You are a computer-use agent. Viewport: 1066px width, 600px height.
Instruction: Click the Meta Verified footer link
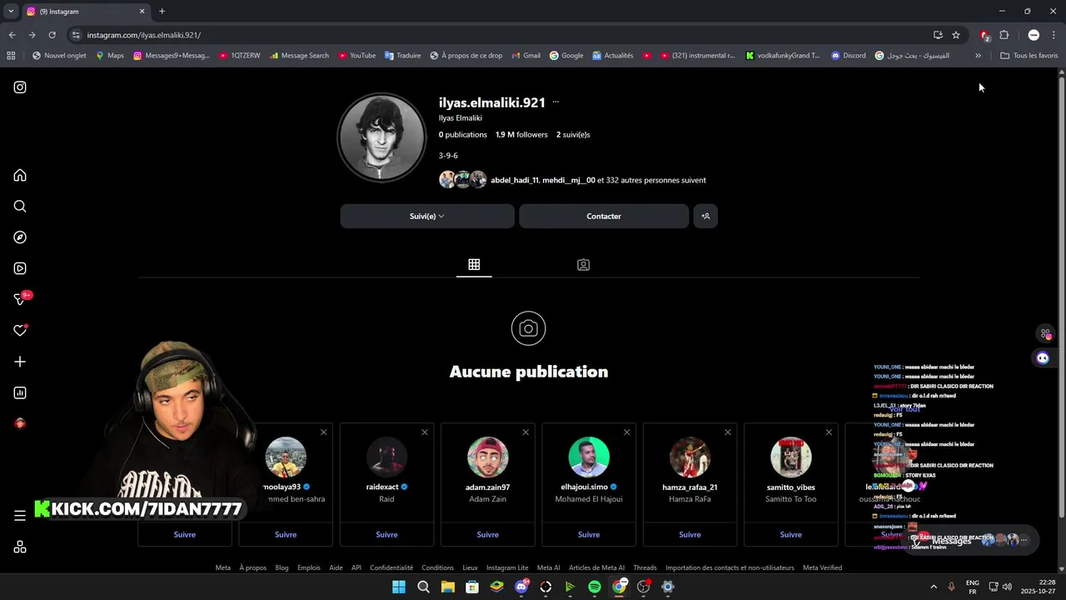pos(822,567)
